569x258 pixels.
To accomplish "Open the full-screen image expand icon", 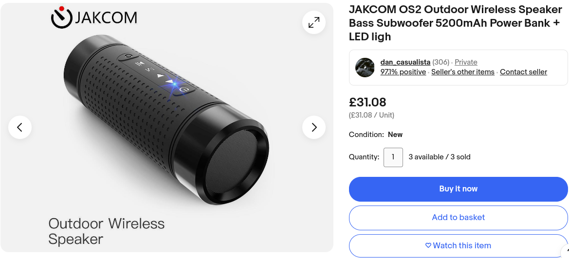I will [x=314, y=22].
